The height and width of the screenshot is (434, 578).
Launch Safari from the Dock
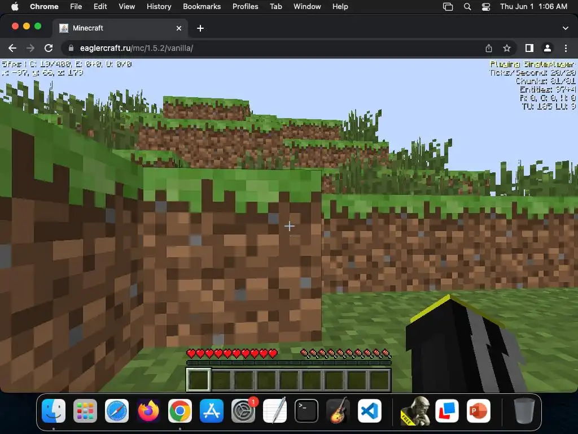coord(117,411)
